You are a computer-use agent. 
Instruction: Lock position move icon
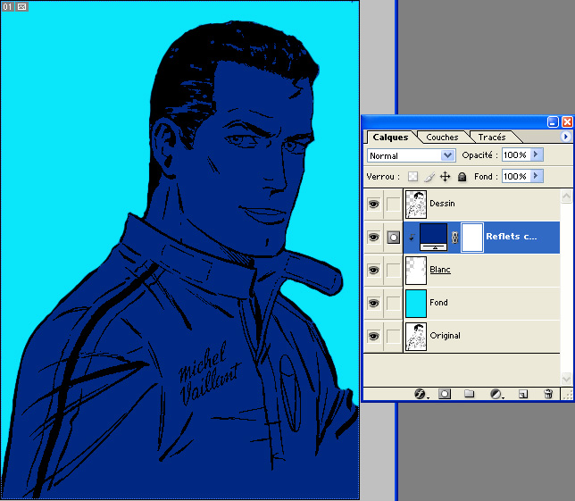(x=446, y=177)
